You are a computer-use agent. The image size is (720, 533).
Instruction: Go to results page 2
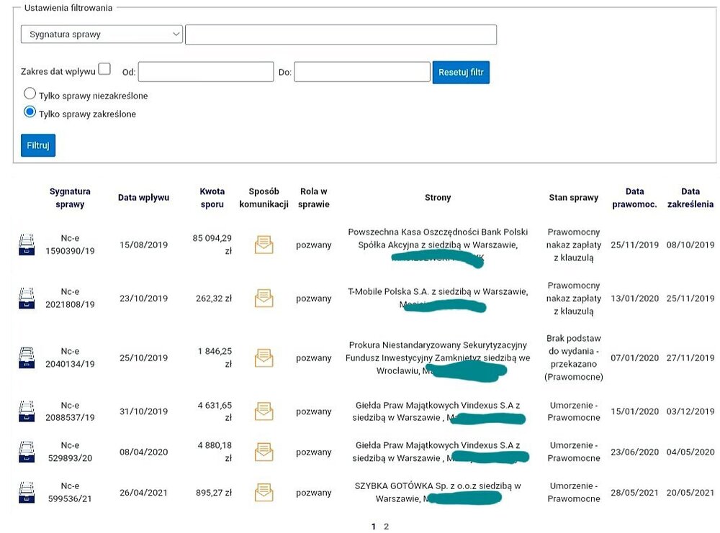386,527
